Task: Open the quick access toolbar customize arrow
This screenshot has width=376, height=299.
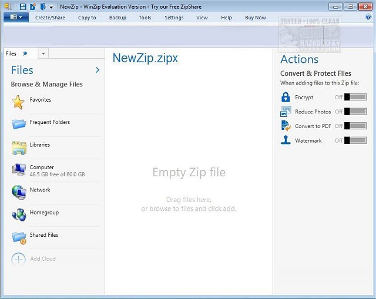Action: tap(51, 7)
